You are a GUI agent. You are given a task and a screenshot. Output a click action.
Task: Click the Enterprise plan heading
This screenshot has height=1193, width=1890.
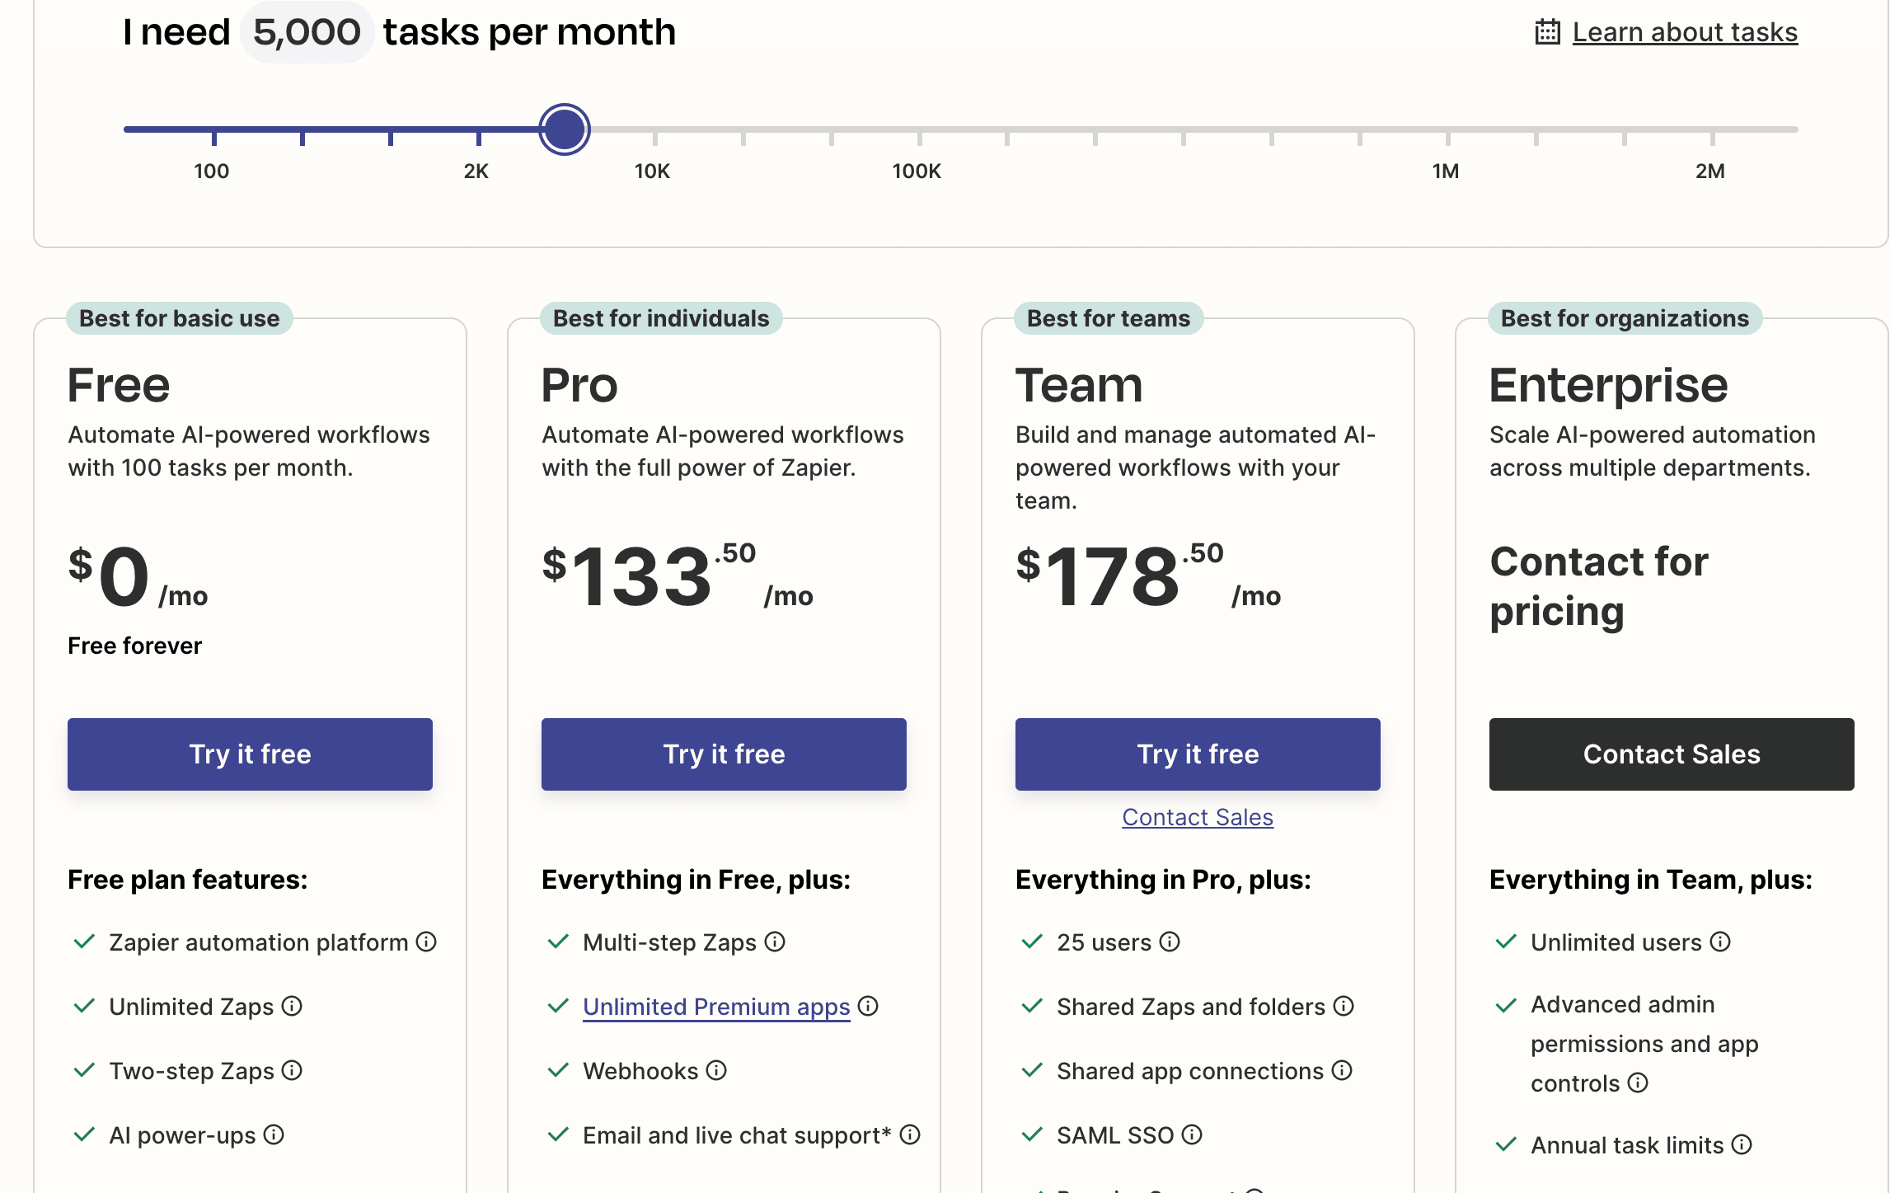click(1608, 387)
